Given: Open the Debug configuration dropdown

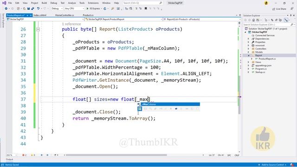Looking at the screenshot, I should click(57, 8).
